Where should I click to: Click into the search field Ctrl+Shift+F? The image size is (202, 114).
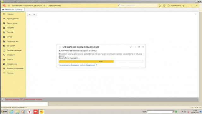pyautogui.click(x=138, y=6)
